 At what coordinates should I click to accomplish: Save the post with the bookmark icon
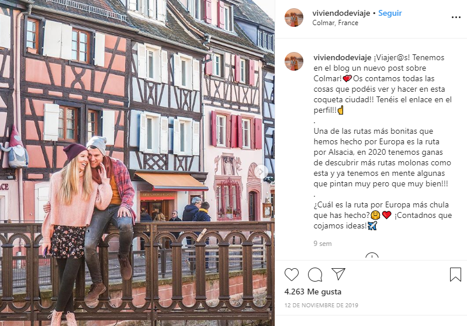click(455, 274)
